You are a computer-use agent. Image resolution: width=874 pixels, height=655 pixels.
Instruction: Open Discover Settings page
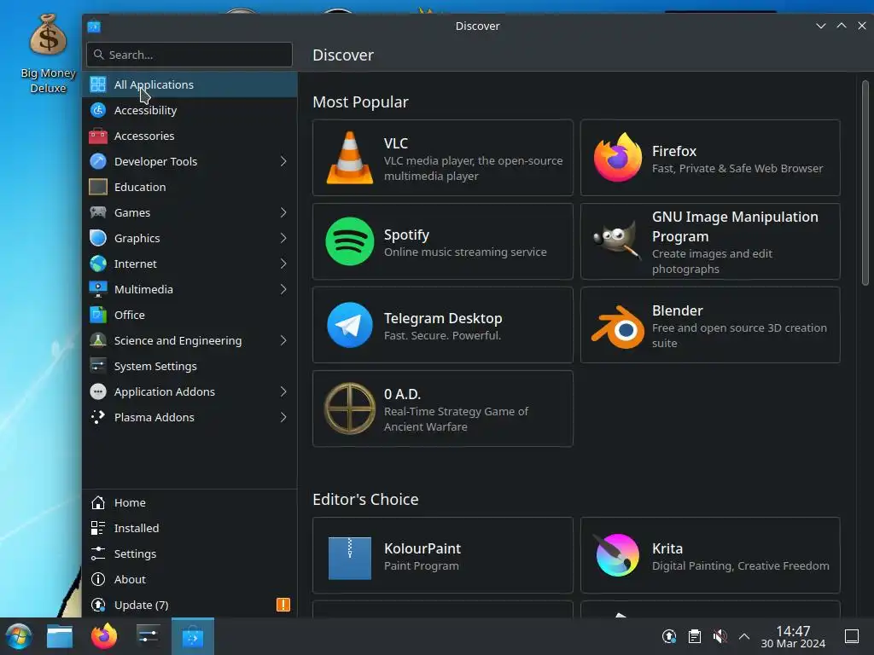189,554
